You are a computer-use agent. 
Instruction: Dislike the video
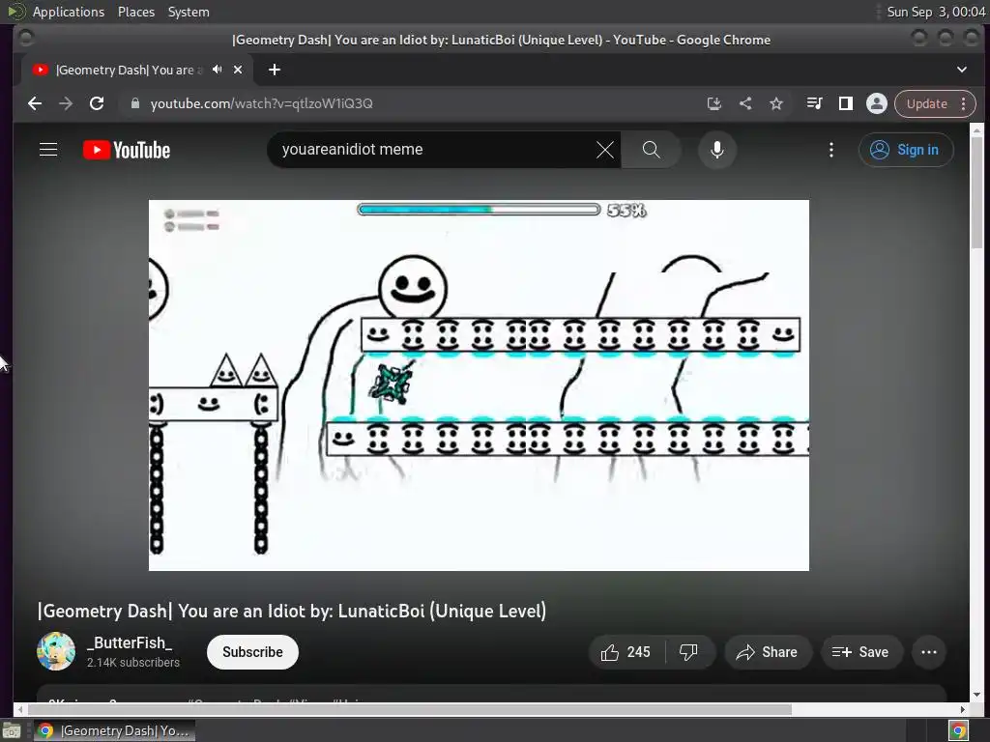click(688, 652)
